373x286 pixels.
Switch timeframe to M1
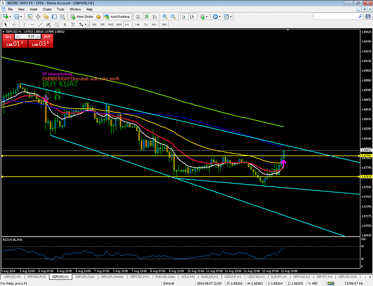click(94, 24)
